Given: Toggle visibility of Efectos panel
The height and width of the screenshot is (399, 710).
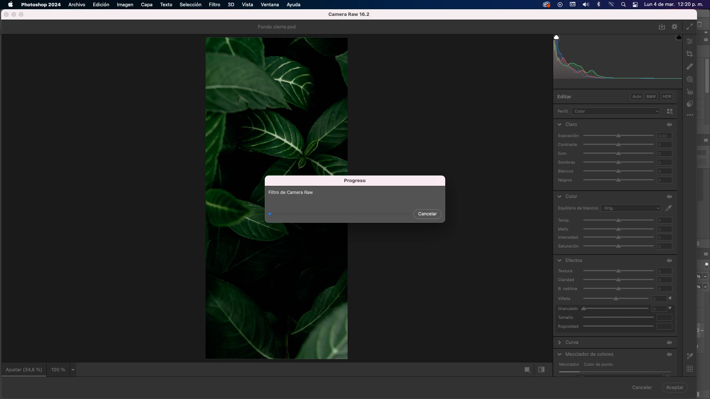Looking at the screenshot, I should click(669, 260).
